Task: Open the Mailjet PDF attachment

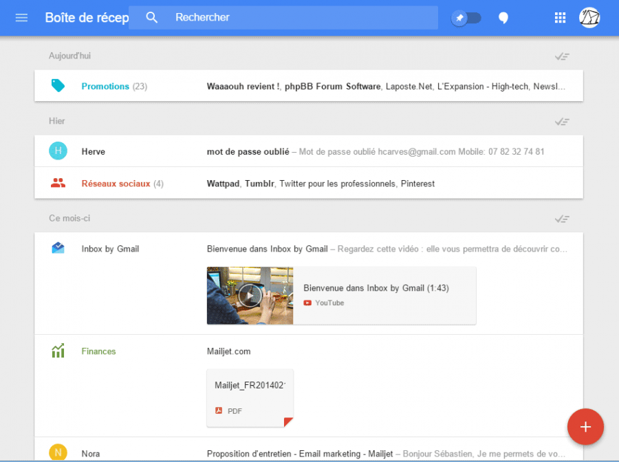Action: click(250, 398)
